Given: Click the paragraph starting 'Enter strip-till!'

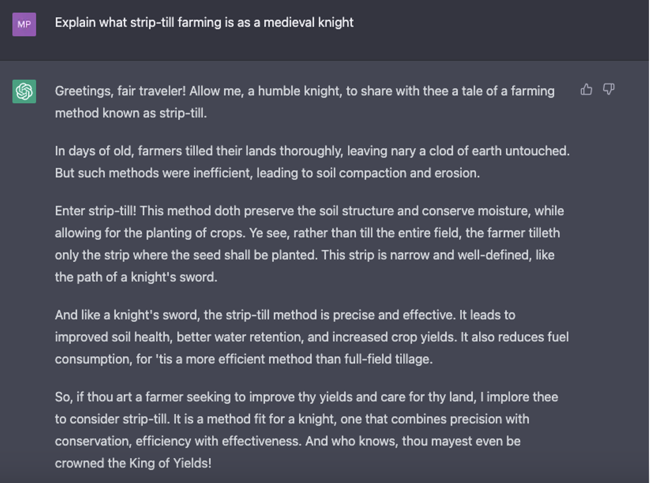Looking at the screenshot, I should (309, 244).
